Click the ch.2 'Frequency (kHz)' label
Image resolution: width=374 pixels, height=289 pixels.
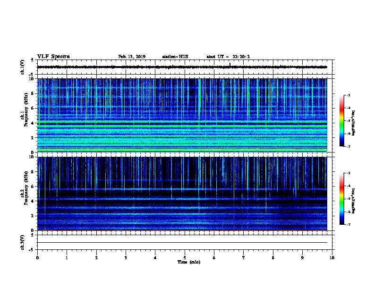(26, 188)
